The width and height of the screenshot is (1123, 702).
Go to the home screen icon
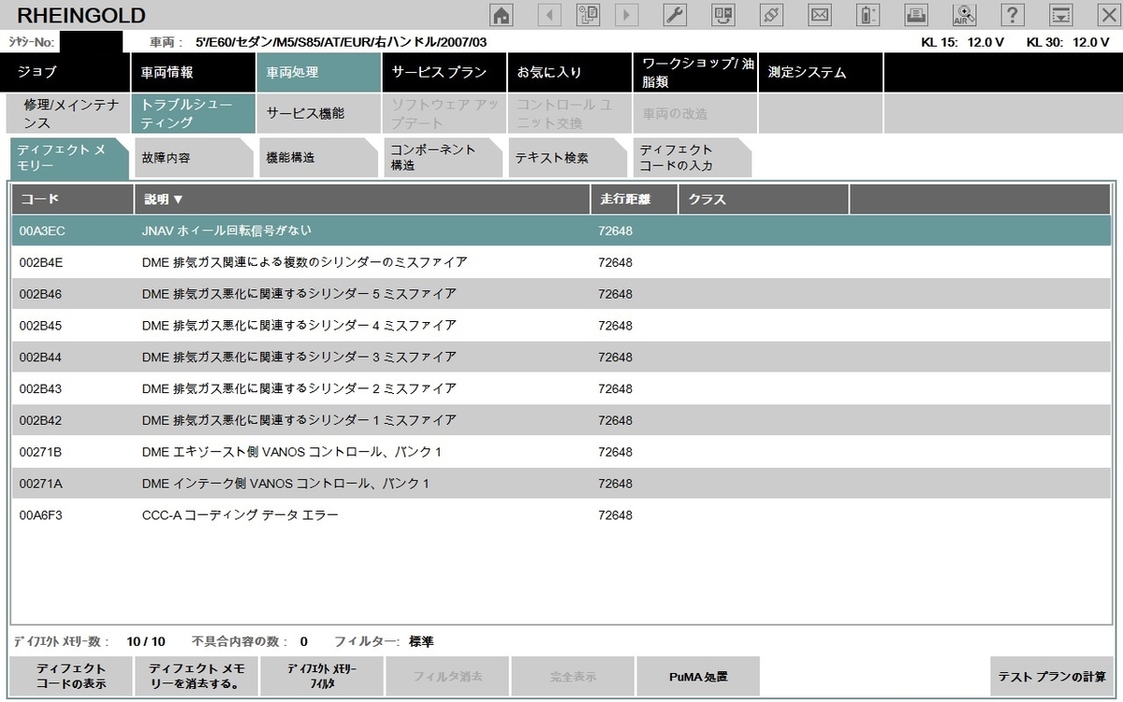coord(503,14)
